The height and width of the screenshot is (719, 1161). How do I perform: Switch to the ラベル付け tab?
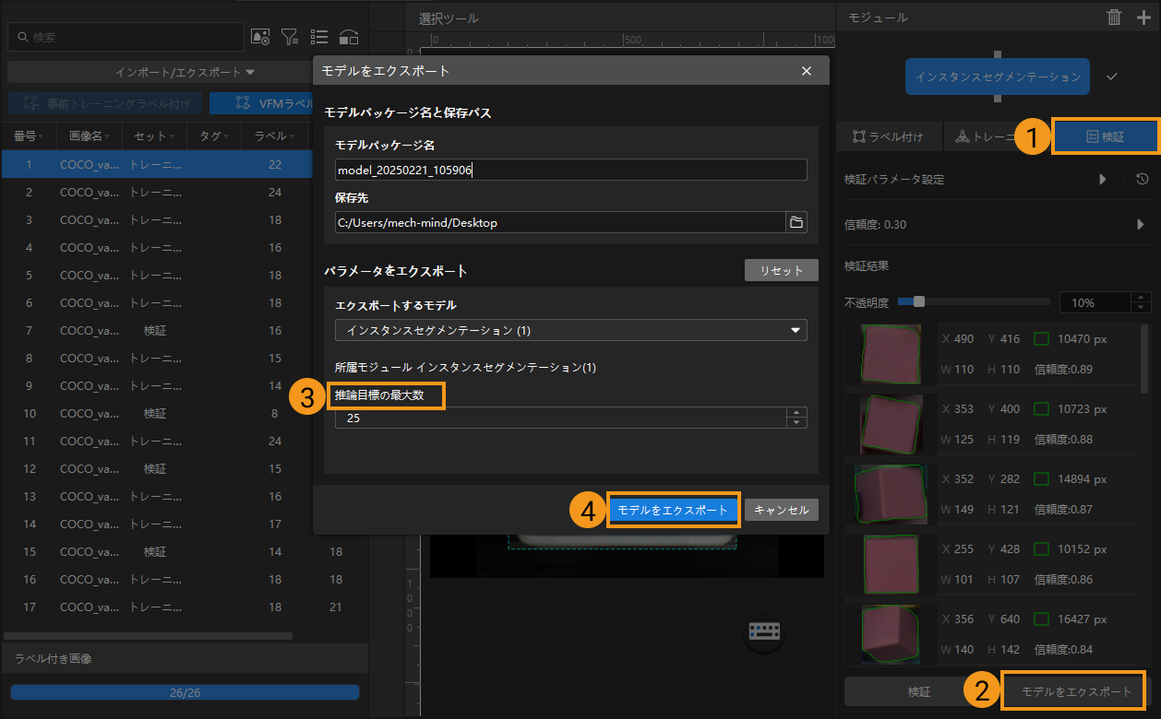(889, 136)
